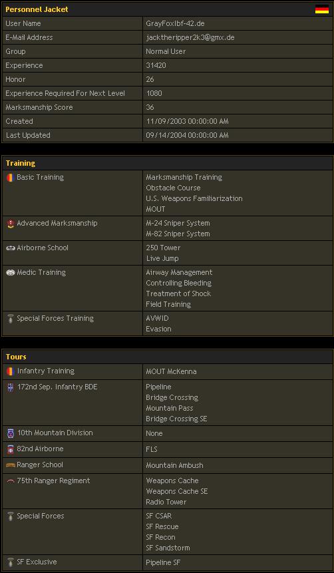Screen dimensions: 334x573
Task: Click the GrayFoxIbf-42.de user name
Action: [x=175, y=23]
